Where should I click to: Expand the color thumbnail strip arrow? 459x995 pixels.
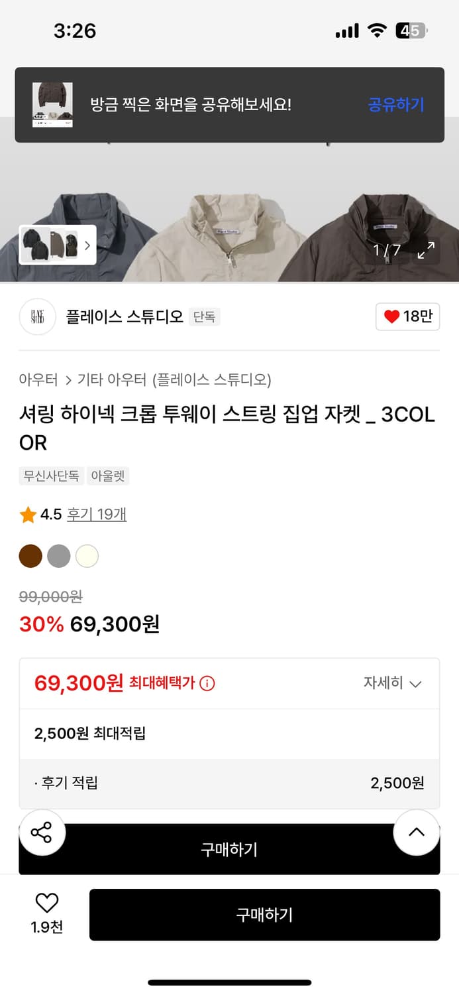87,245
